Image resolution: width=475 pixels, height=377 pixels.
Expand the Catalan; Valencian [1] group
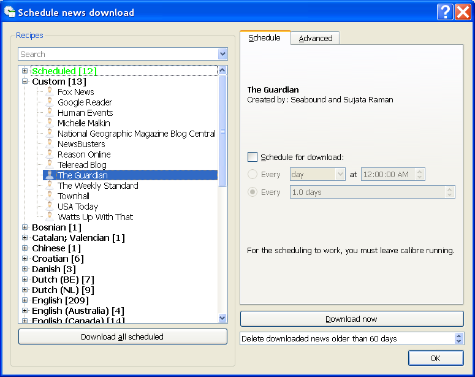coord(25,238)
